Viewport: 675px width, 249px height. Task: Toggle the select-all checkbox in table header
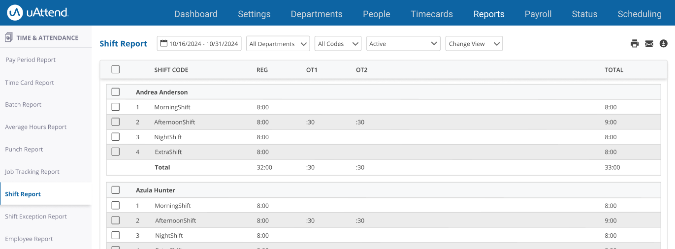[x=116, y=69]
